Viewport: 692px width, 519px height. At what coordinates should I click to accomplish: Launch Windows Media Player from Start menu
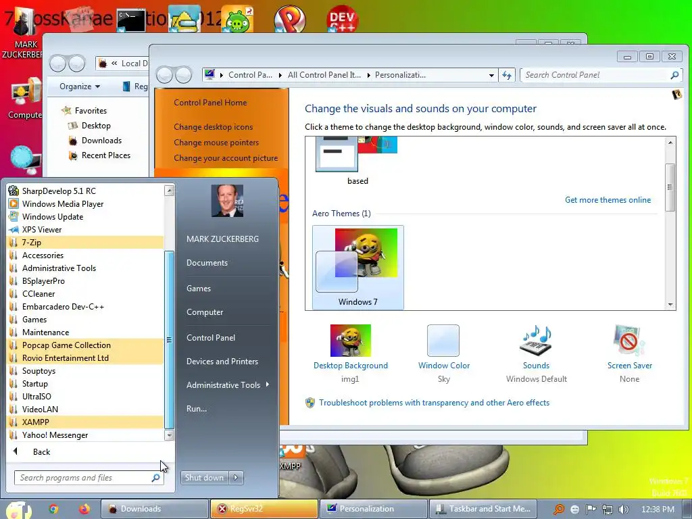[86, 204]
